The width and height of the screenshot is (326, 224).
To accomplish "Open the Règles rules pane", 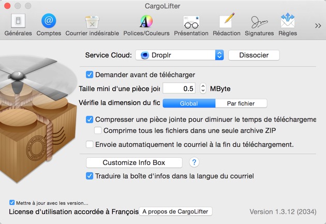I will (288, 24).
